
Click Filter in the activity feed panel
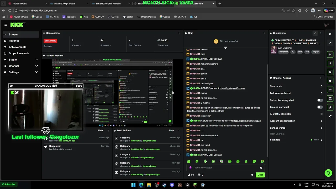coord(100,130)
